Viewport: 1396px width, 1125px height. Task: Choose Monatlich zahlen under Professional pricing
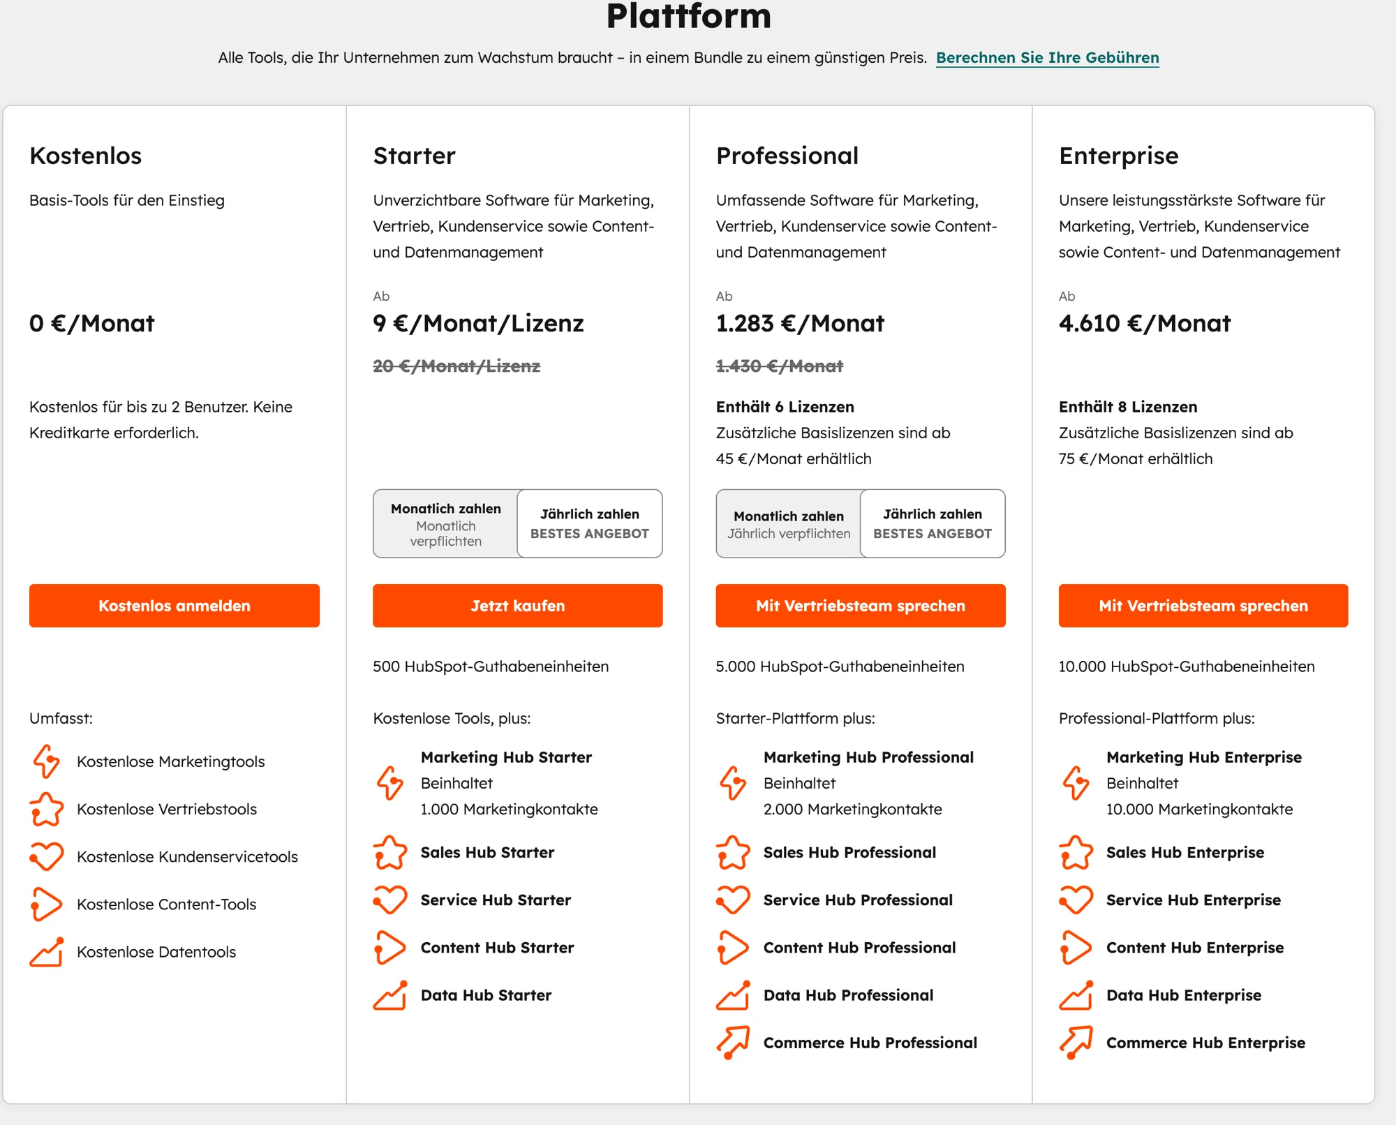(x=788, y=523)
